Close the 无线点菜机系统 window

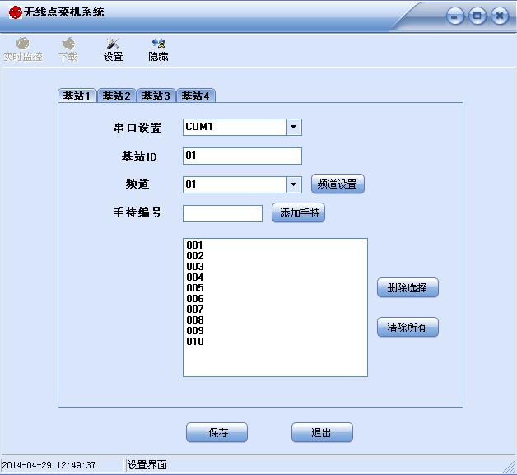pyautogui.click(x=500, y=16)
